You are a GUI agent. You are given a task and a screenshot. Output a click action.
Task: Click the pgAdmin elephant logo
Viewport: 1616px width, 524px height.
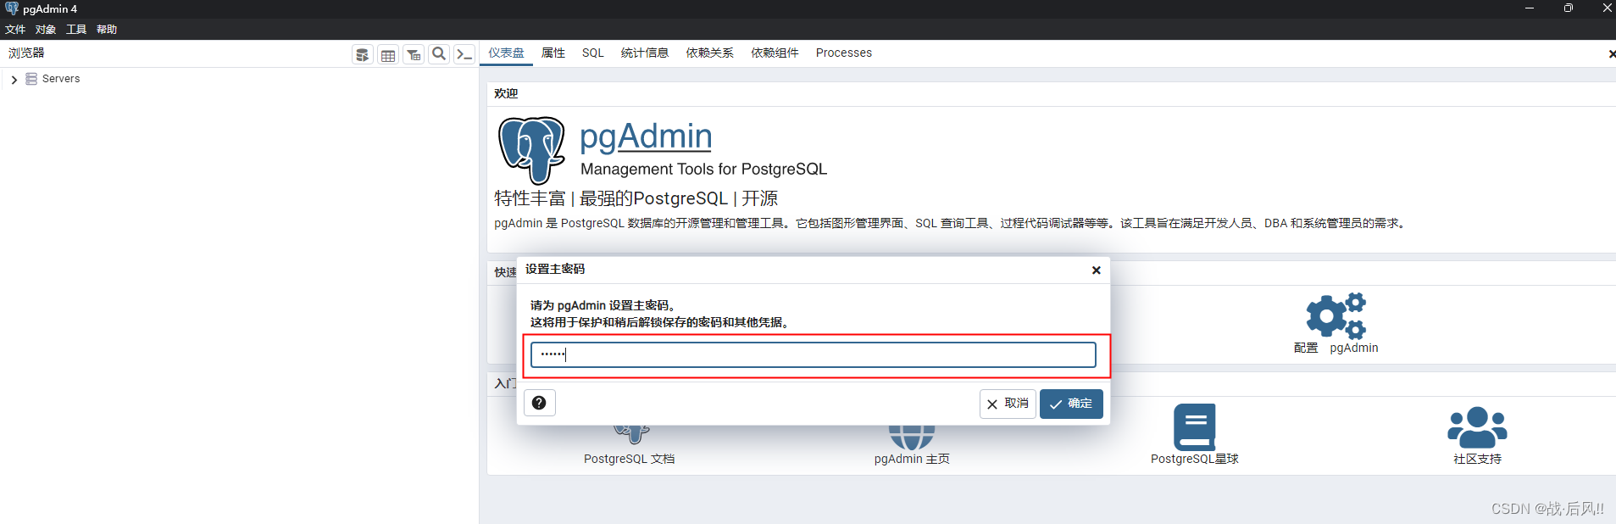[531, 150]
